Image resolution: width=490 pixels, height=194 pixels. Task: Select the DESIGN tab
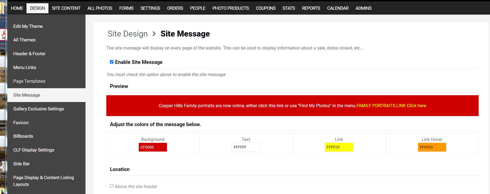click(37, 8)
